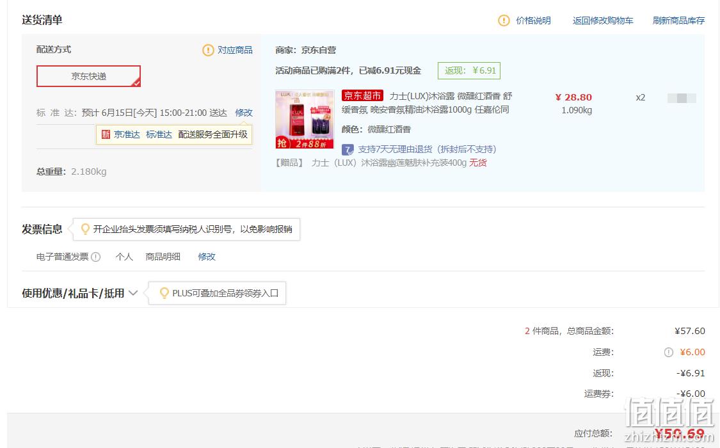Click the gift item 力士沐浴露幽莲魅肤补充装400g text
The height and width of the screenshot is (448, 720).
click(x=389, y=163)
